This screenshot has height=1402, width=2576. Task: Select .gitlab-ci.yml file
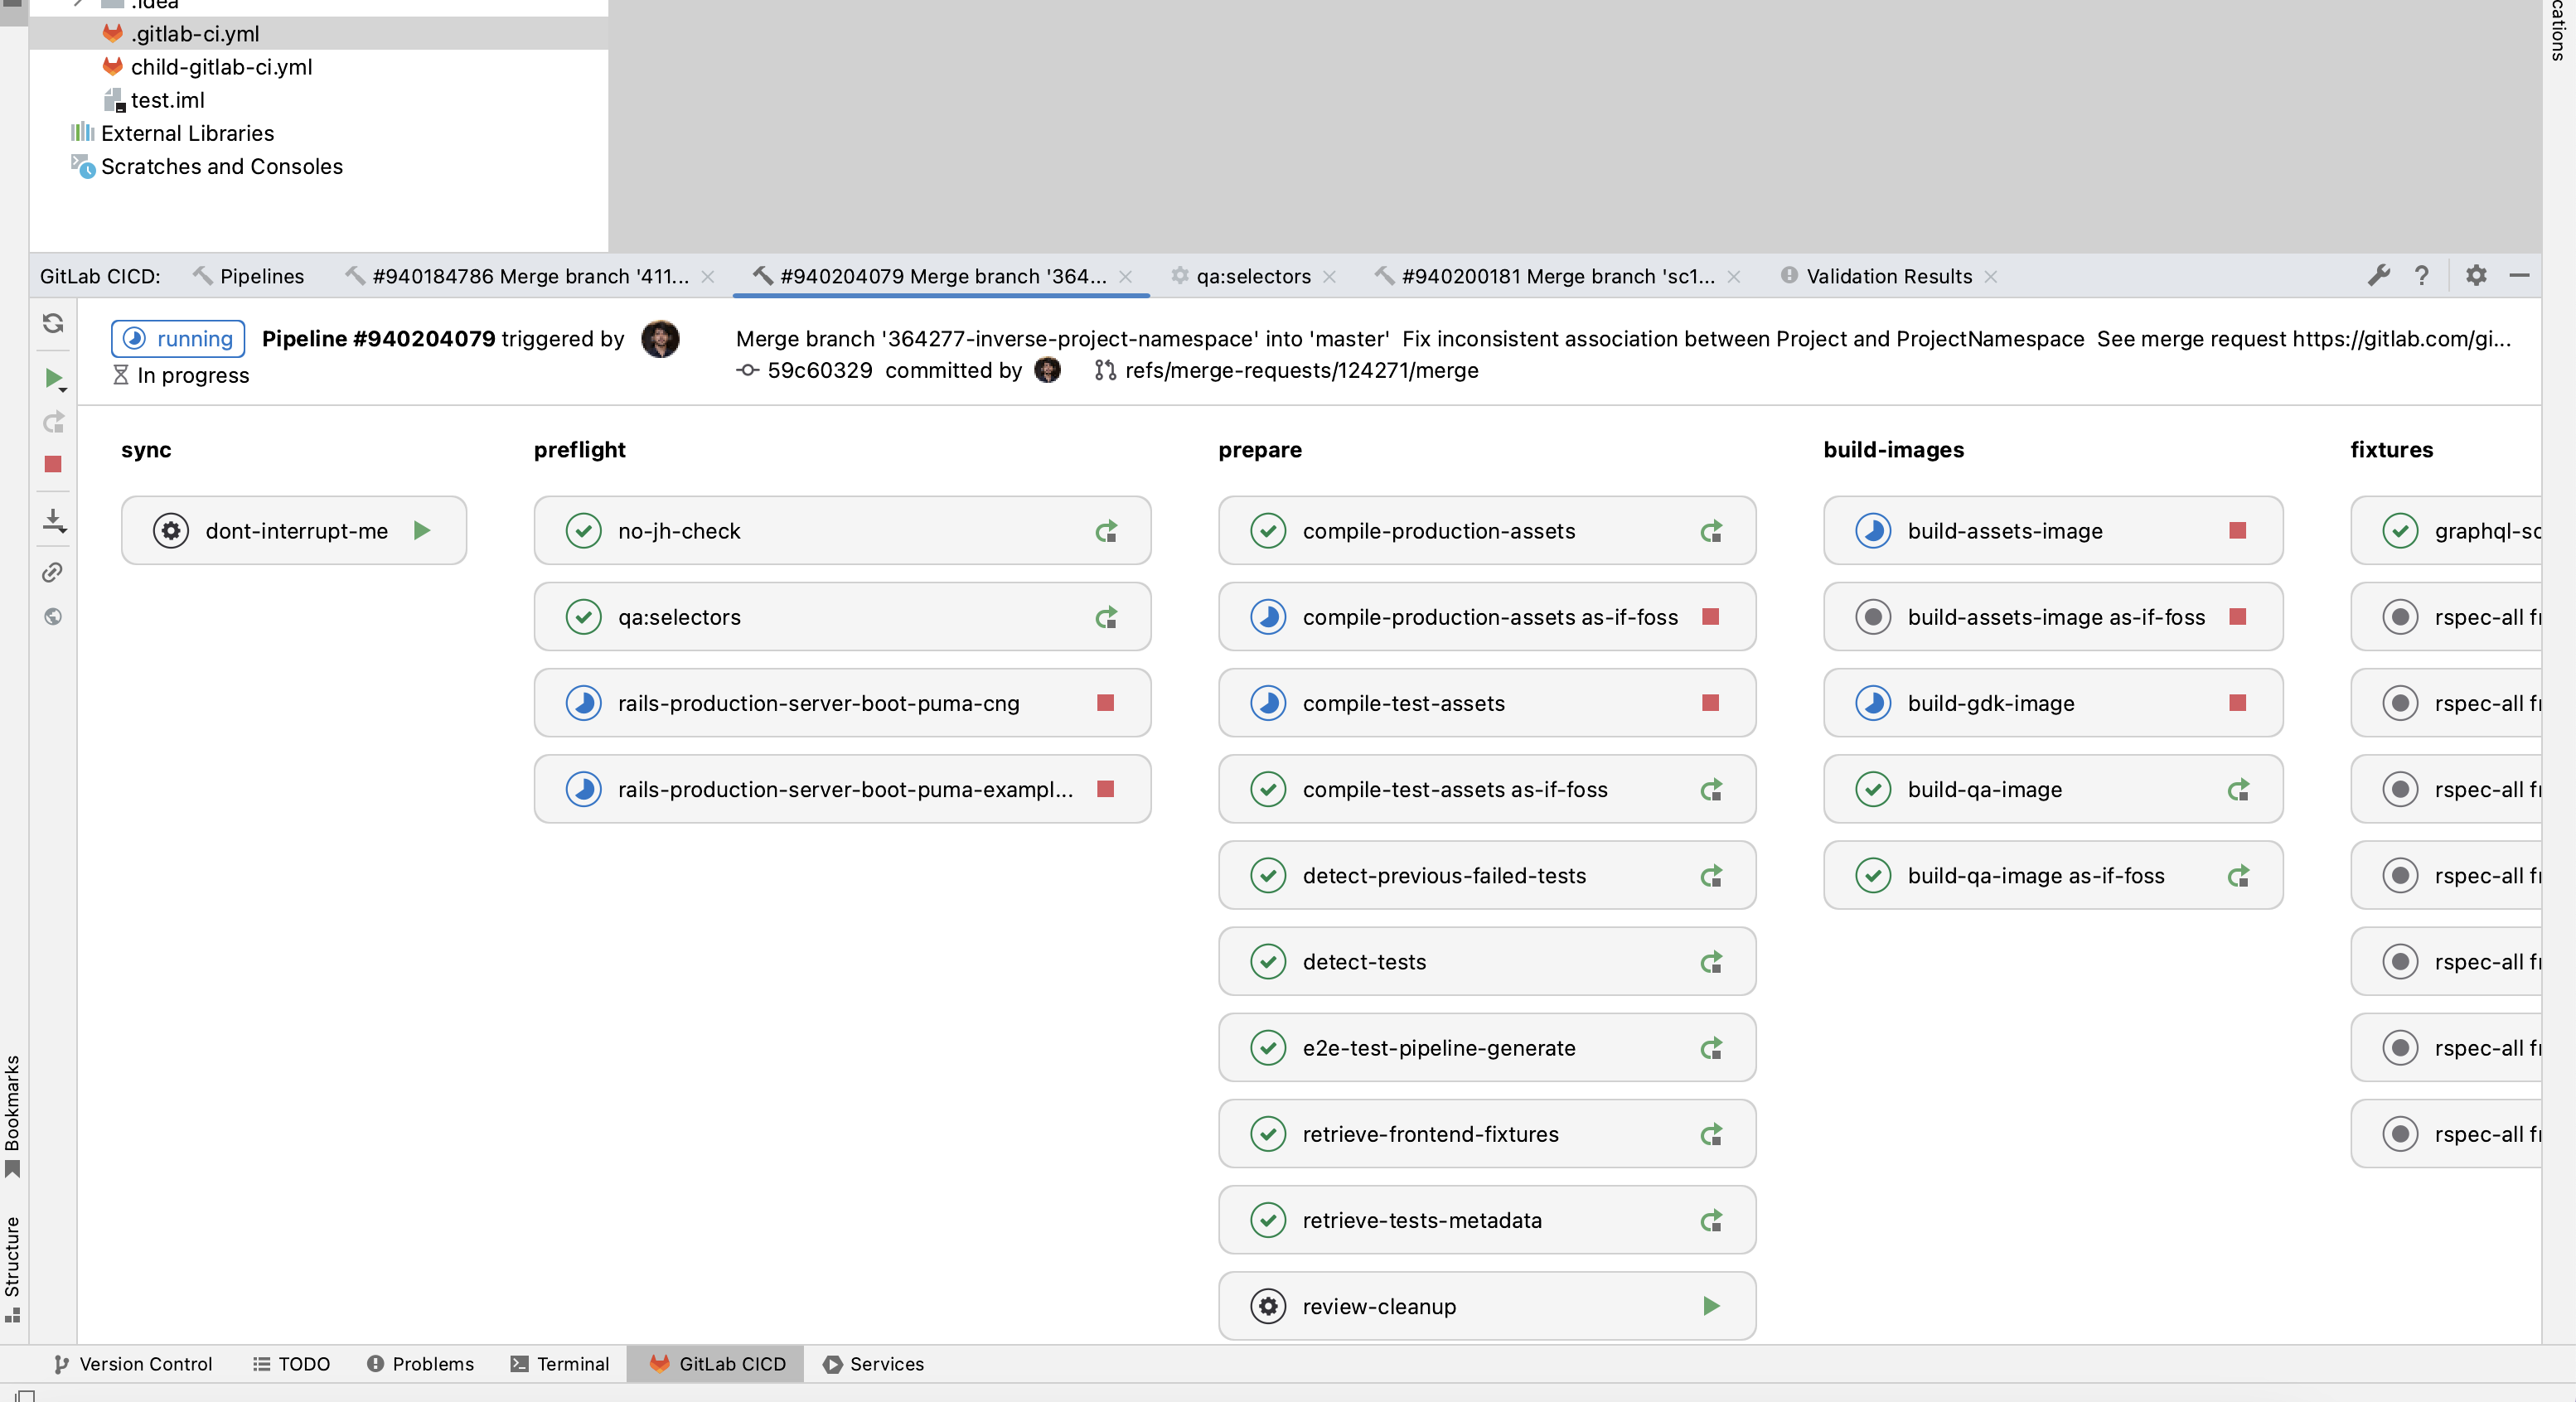coord(195,33)
